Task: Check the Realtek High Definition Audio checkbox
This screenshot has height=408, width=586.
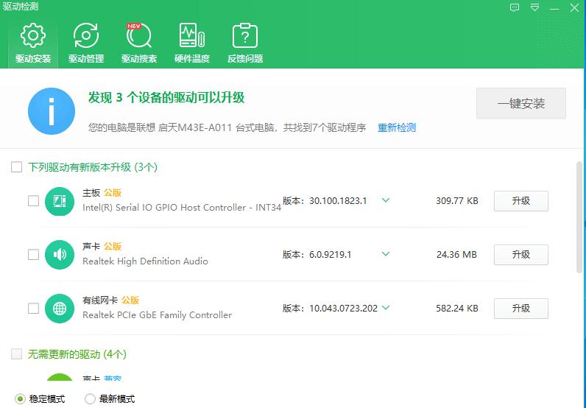Action: coord(33,255)
